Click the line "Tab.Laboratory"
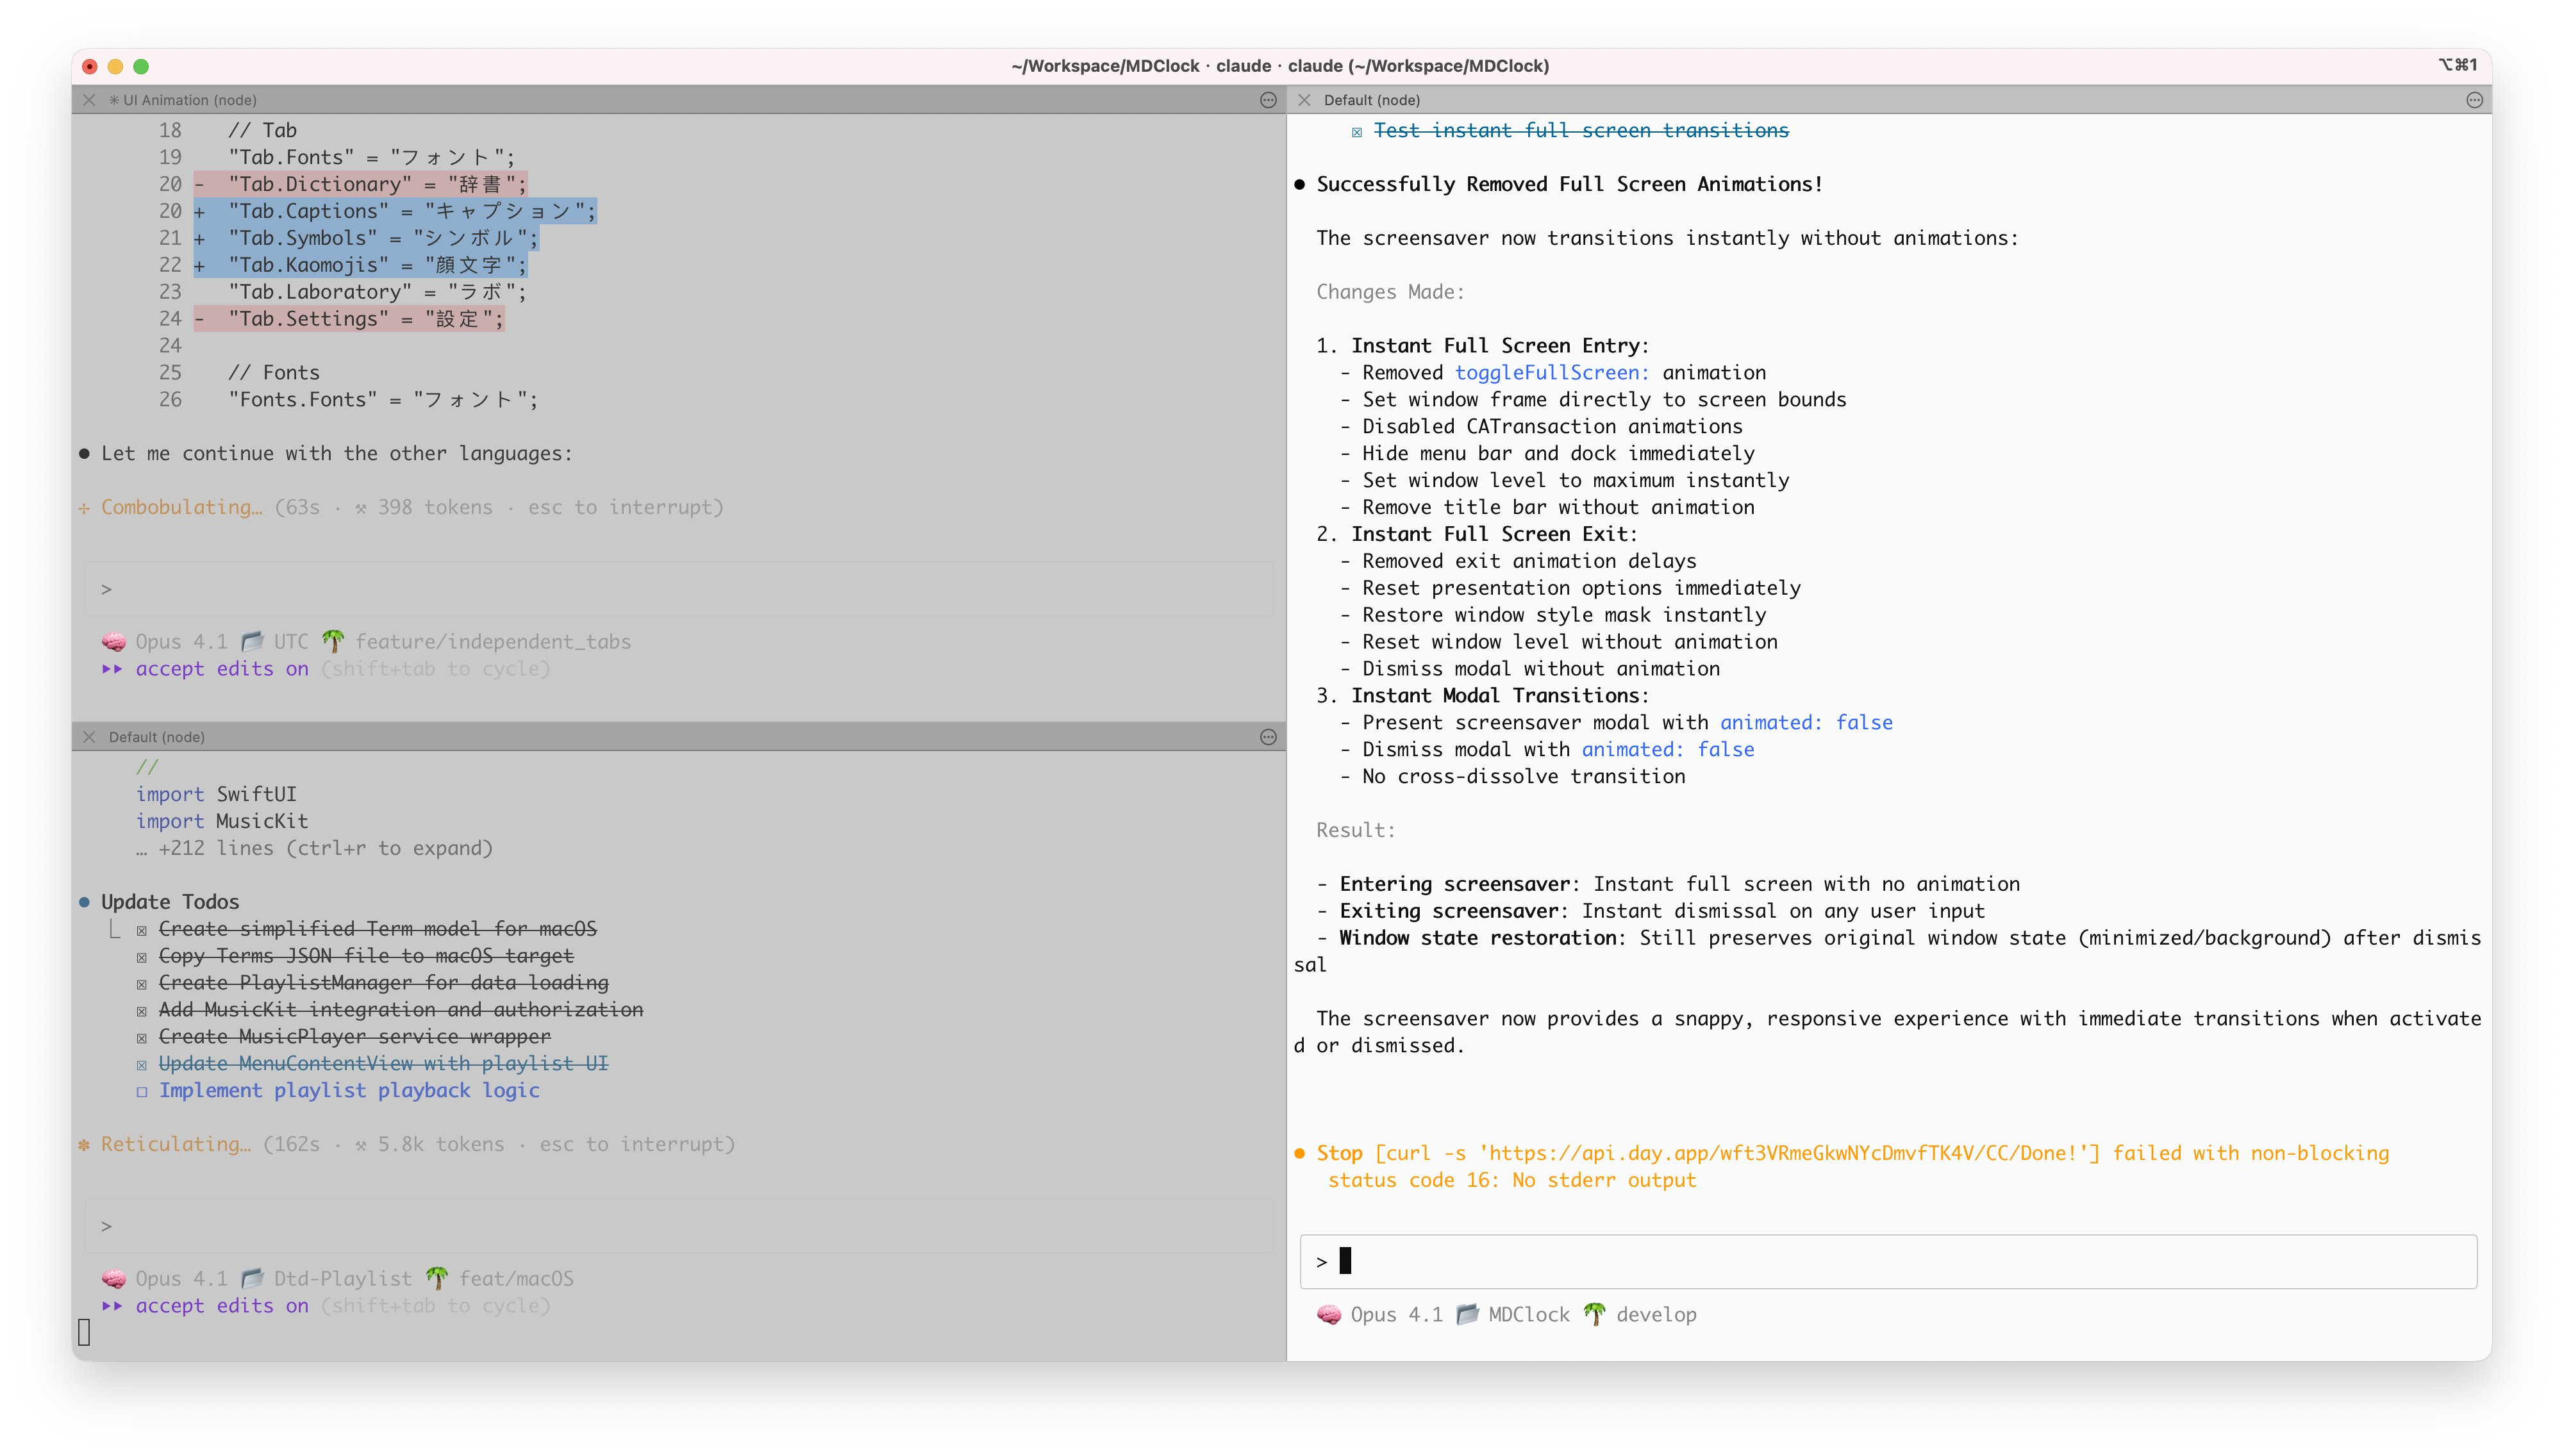The width and height of the screenshot is (2564, 1456). point(377,292)
